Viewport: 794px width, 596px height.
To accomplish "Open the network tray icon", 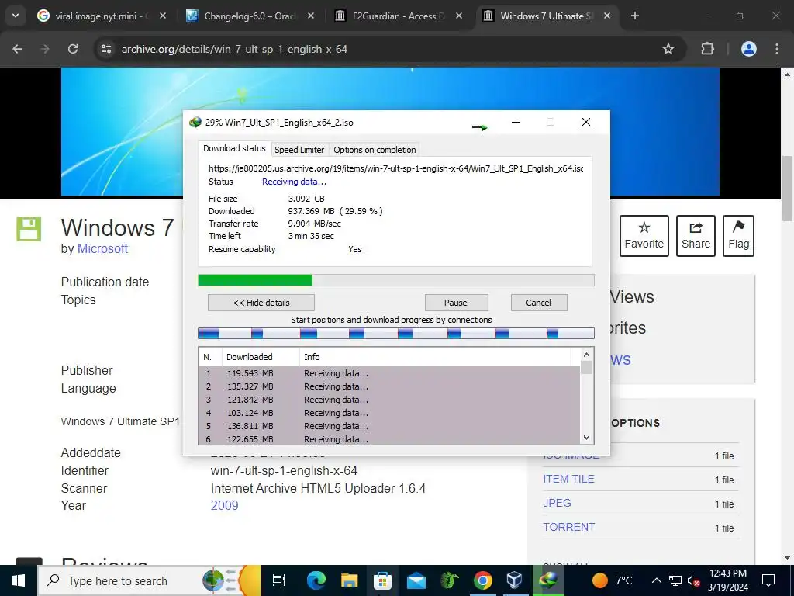I will pos(675,580).
